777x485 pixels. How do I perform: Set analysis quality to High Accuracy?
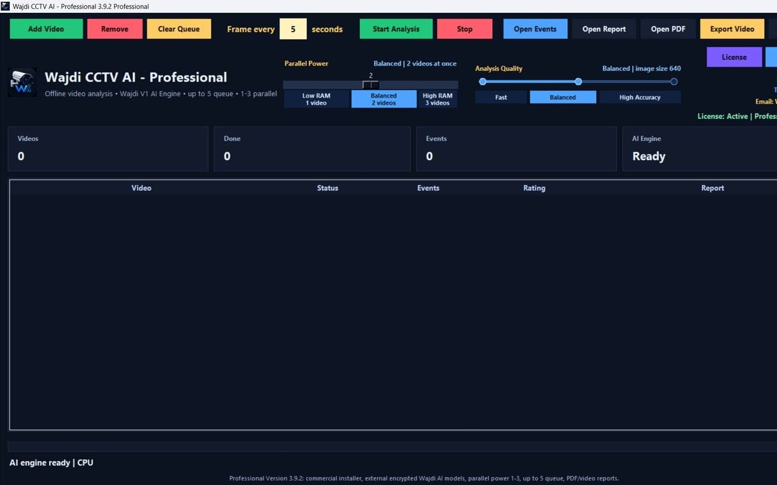[640, 97]
